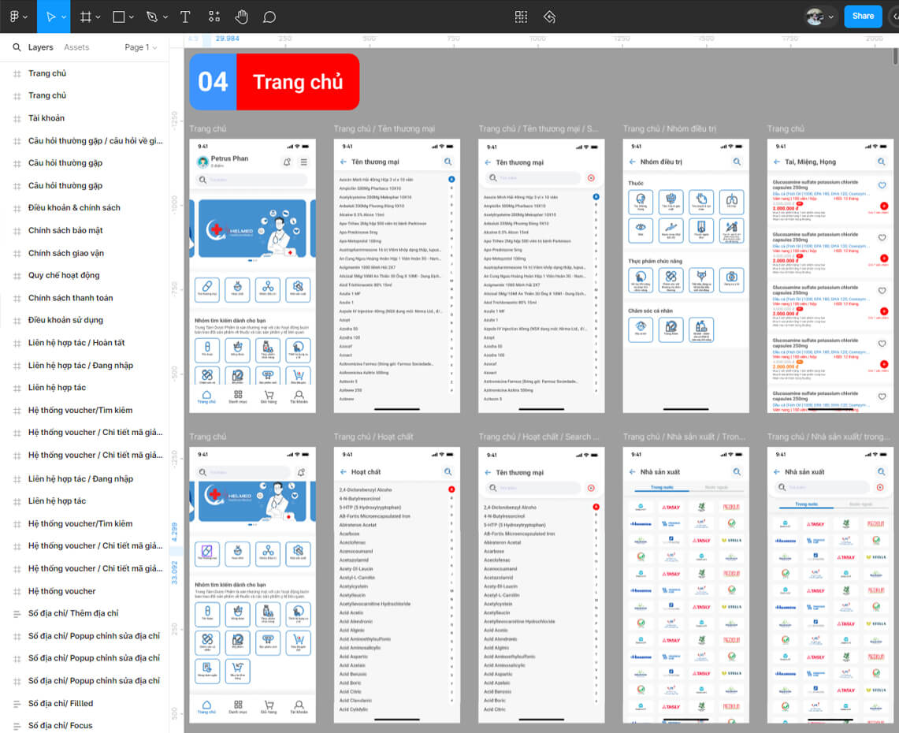Image resolution: width=899 pixels, height=733 pixels.
Task: Expand the Page 1 dropdown
Action: (140, 47)
